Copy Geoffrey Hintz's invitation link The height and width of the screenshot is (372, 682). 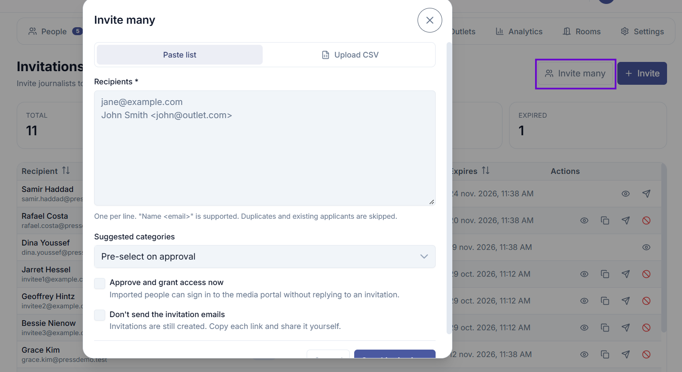[x=605, y=301]
